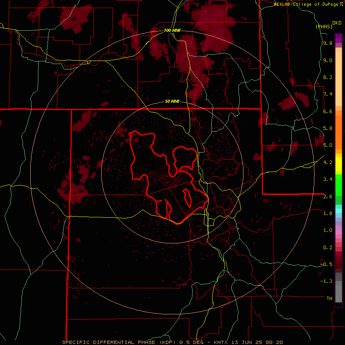Click the NEXLAB-College of DuPage credit text
The height and width of the screenshot is (345, 345).
306,4
